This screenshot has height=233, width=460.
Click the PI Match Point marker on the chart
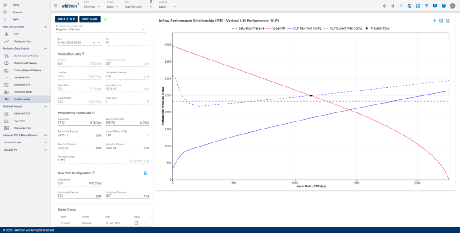pyautogui.click(x=311, y=95)
